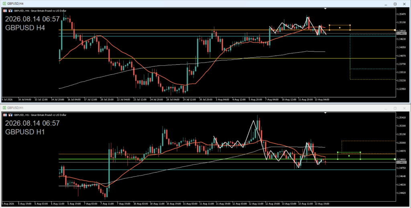
Task: Click price 1.34070 on H4 price scale
Action: point(401,55)
